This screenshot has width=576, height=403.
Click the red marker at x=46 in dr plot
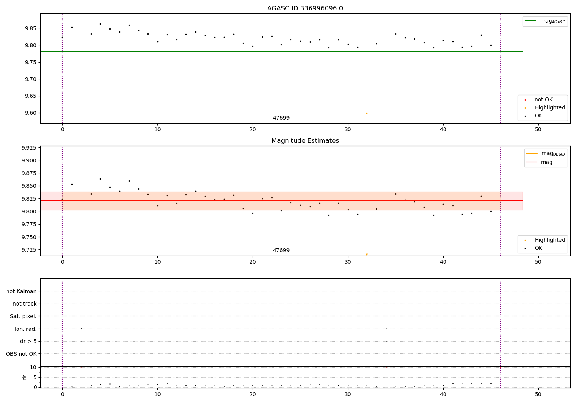500,368
